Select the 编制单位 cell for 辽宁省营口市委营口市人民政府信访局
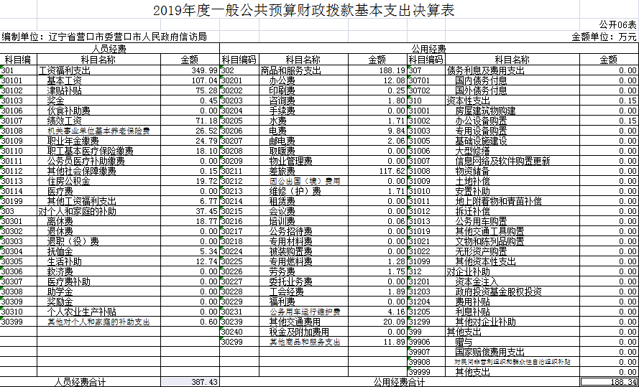The height and width of the screenshot is (387, 639). pos(104,37)
